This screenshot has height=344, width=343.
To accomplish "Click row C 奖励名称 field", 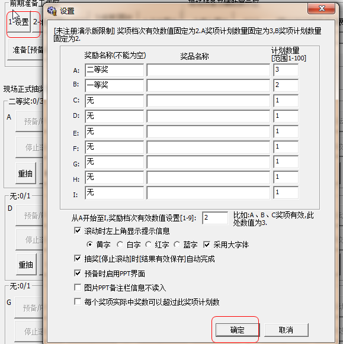I will tap(114, 101).
